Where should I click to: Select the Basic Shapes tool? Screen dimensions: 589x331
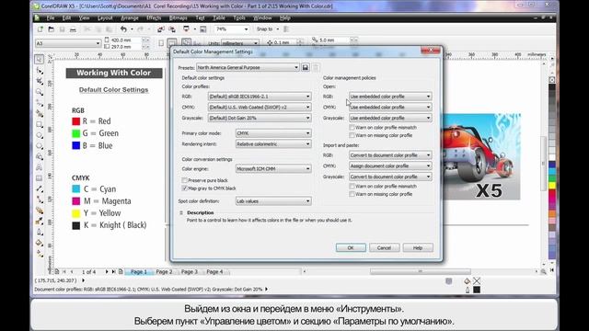tap(39, 156)
